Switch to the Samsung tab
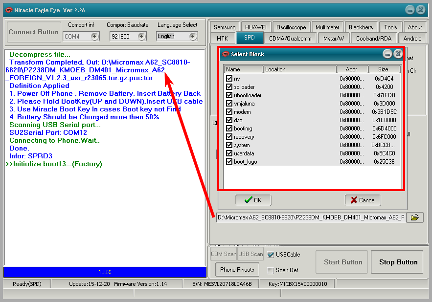The width and height of the screenshot is (432, 302). [x=225, y=27]
